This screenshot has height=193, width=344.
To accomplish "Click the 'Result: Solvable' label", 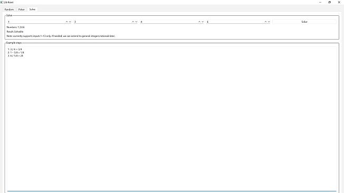I will pos(15,32).
